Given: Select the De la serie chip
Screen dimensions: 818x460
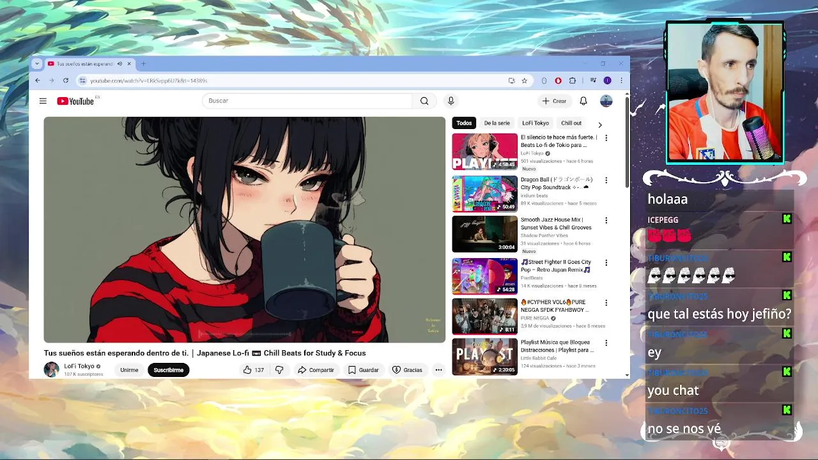Looking at the screenshot, I should click(x=497, y=123).
